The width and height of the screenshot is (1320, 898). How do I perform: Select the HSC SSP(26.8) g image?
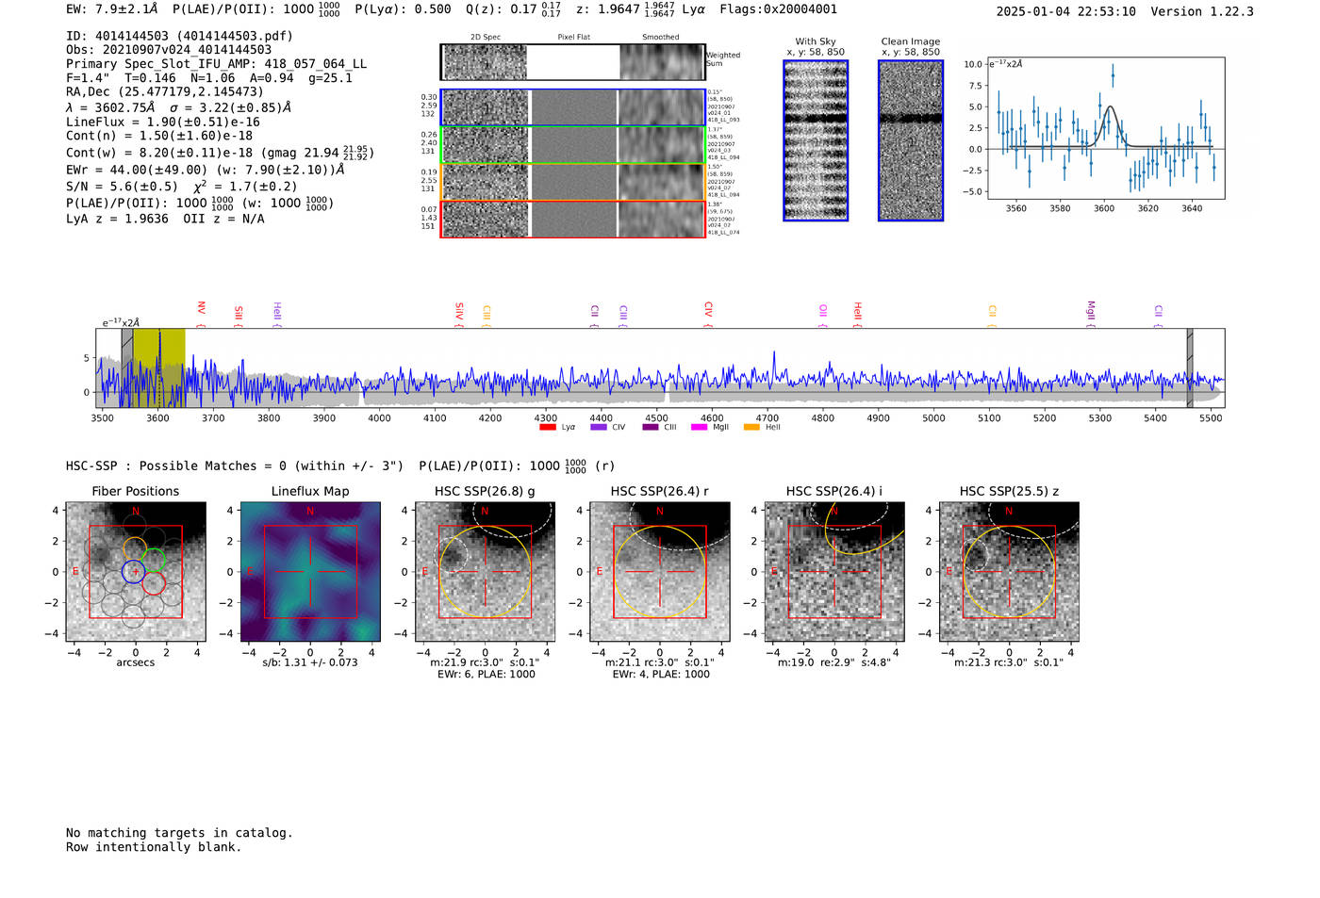485,572
